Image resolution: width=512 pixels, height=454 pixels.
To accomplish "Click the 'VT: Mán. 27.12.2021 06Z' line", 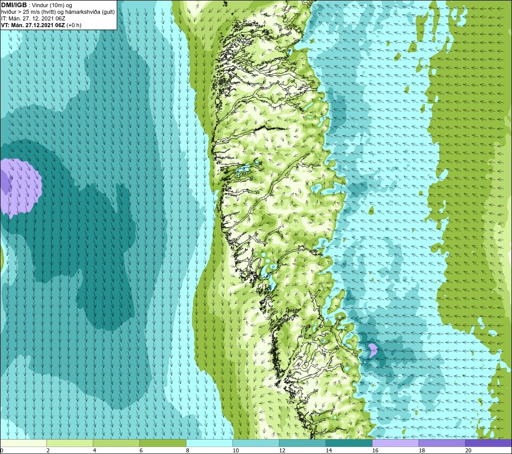I will tap(33, 25).
